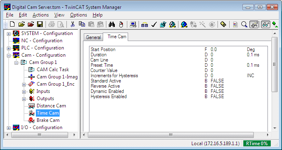Click the yellow Scan Devices icon
The height and width of the screenshot is (150, 282).
tap(223, 24)
